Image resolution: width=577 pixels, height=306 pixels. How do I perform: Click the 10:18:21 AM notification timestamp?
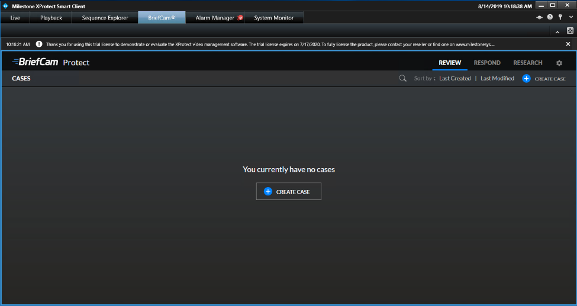[18, 44]
